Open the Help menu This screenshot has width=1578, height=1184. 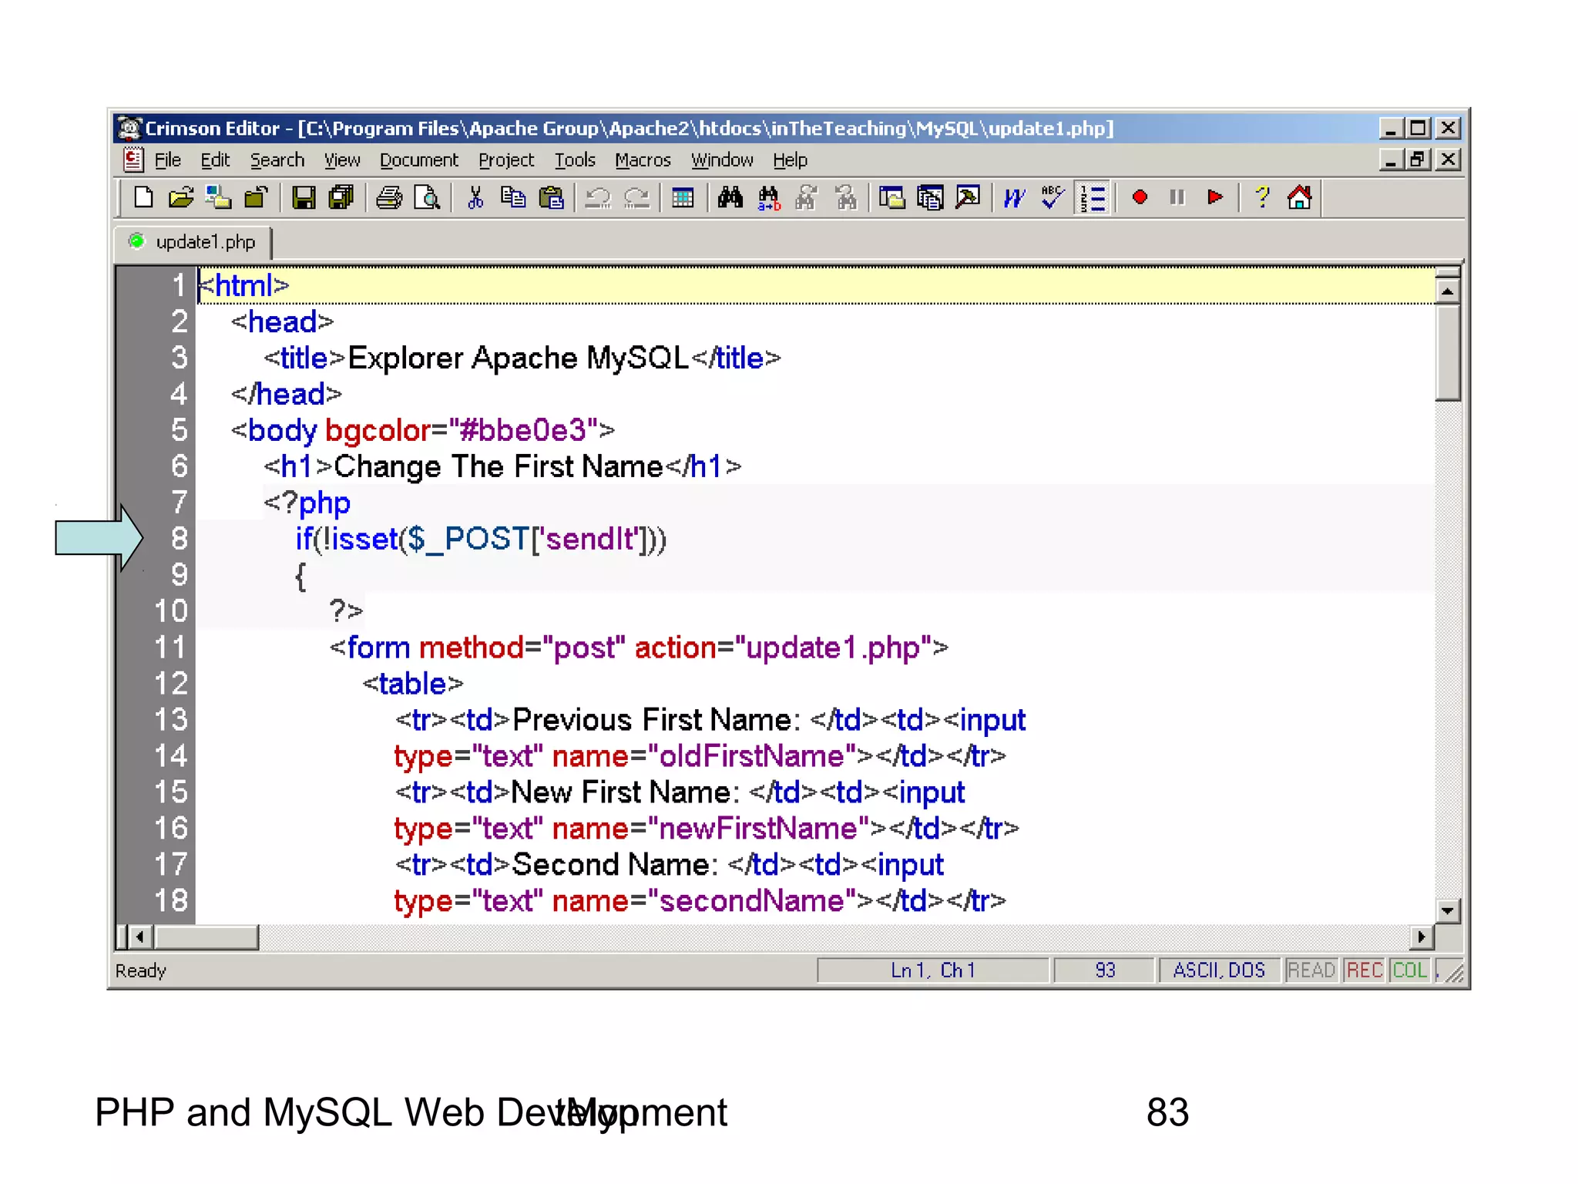[790, 160]
